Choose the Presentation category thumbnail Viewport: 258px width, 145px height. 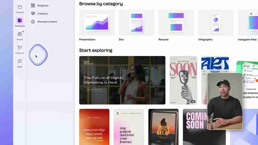click(97, 23)
